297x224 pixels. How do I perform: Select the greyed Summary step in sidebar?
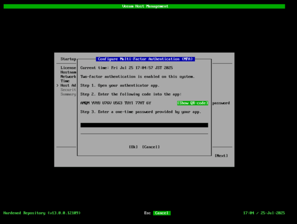(x=68, y=94)
